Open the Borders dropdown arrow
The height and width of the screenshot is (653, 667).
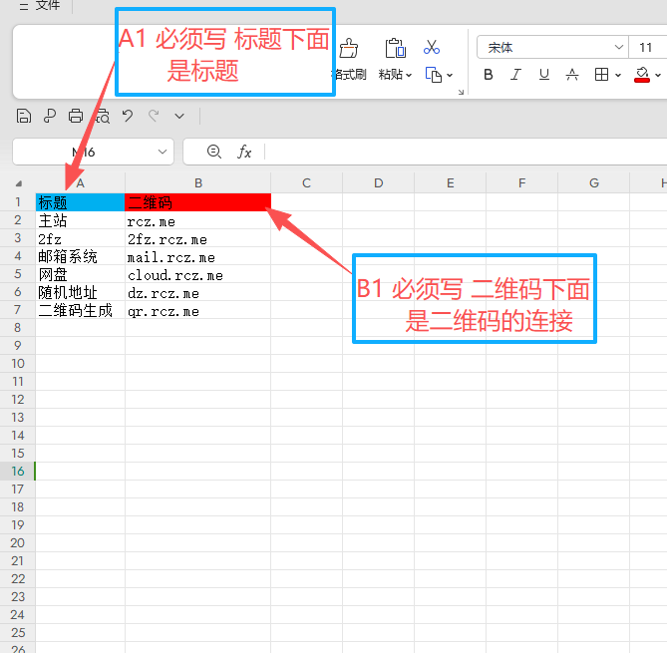(618, 76)
